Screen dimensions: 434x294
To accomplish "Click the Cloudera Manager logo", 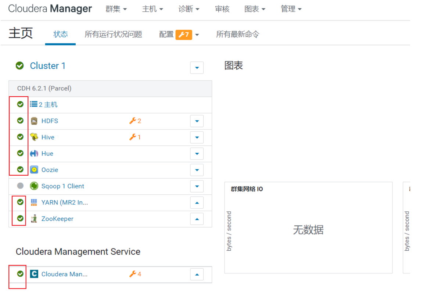I will coord(50,9).
